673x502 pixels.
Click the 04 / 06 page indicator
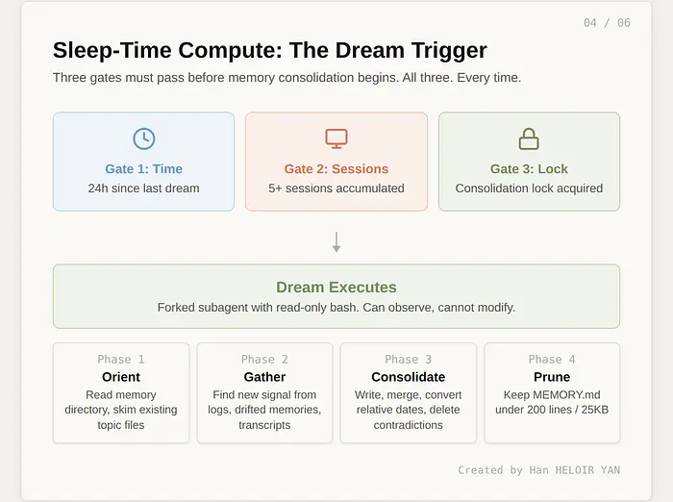click(x=607, y=23)
